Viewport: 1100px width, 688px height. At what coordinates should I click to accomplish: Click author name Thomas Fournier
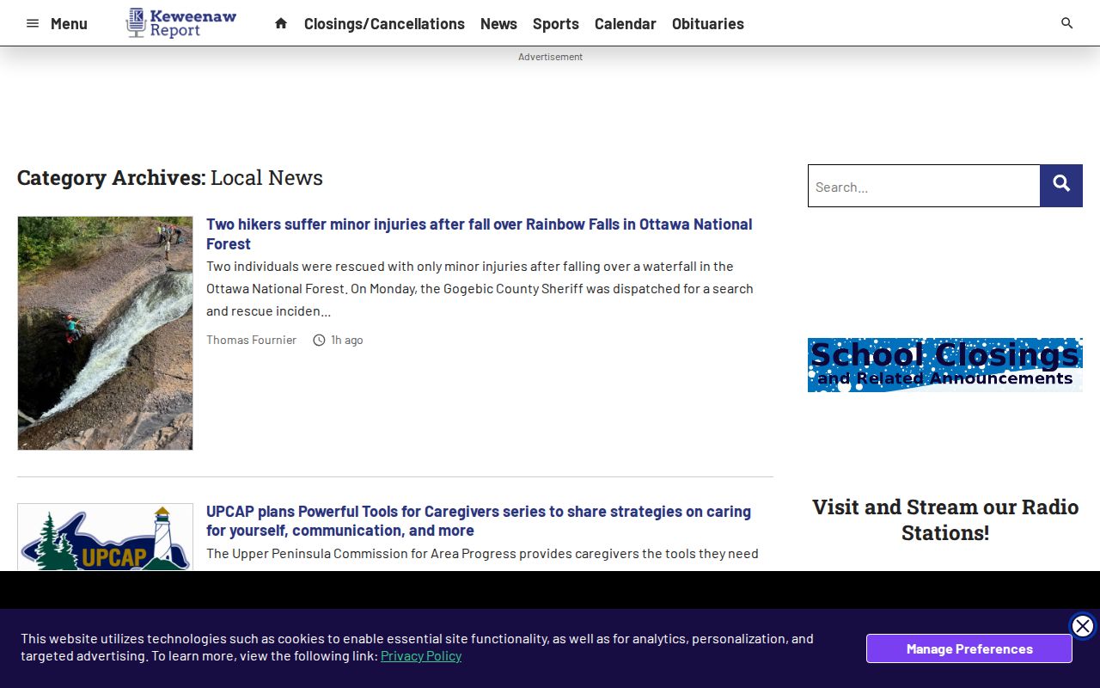251,340
